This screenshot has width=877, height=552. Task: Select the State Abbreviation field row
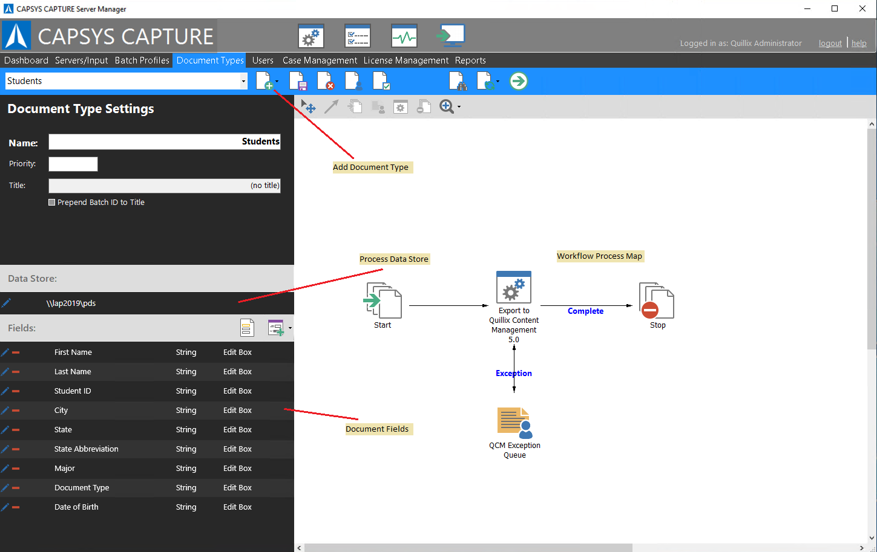(147, 449)
